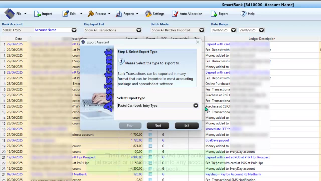This screenshot has height=181, width=321.
Task: Expand the Batch Mode dropdown
Action: (202, 30)
